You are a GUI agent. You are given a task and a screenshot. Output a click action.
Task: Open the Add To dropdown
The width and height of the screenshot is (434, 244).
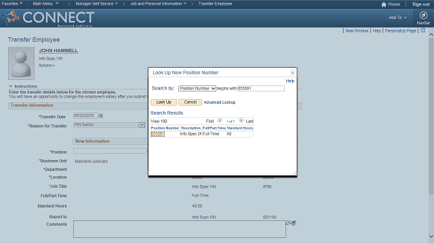(x=398, y=18)
